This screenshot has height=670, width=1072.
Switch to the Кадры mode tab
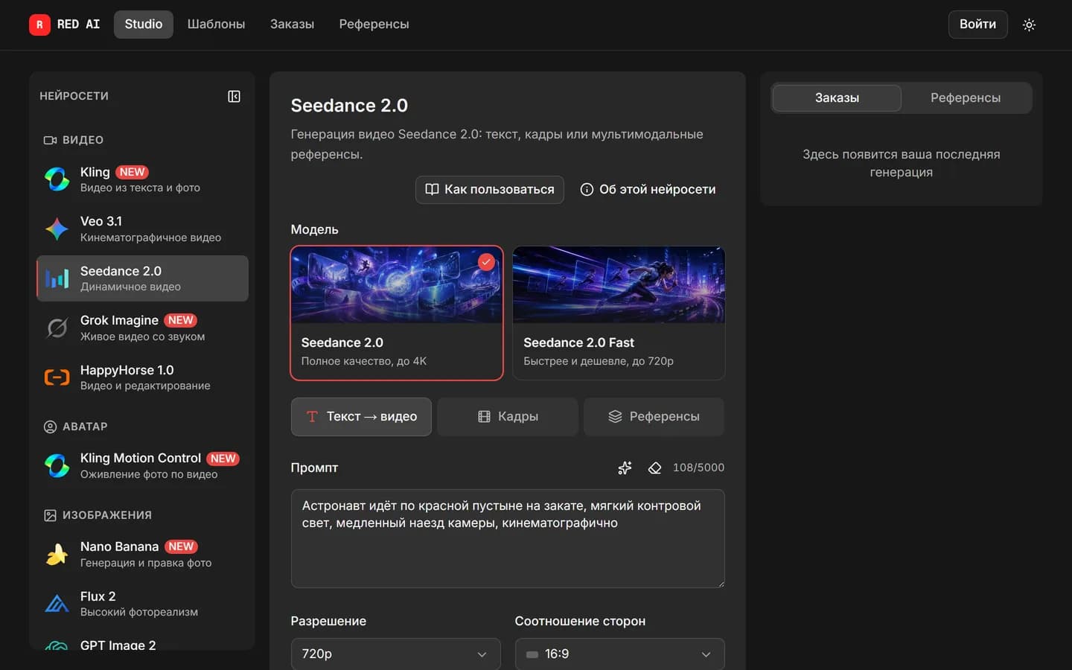(508, 416)
